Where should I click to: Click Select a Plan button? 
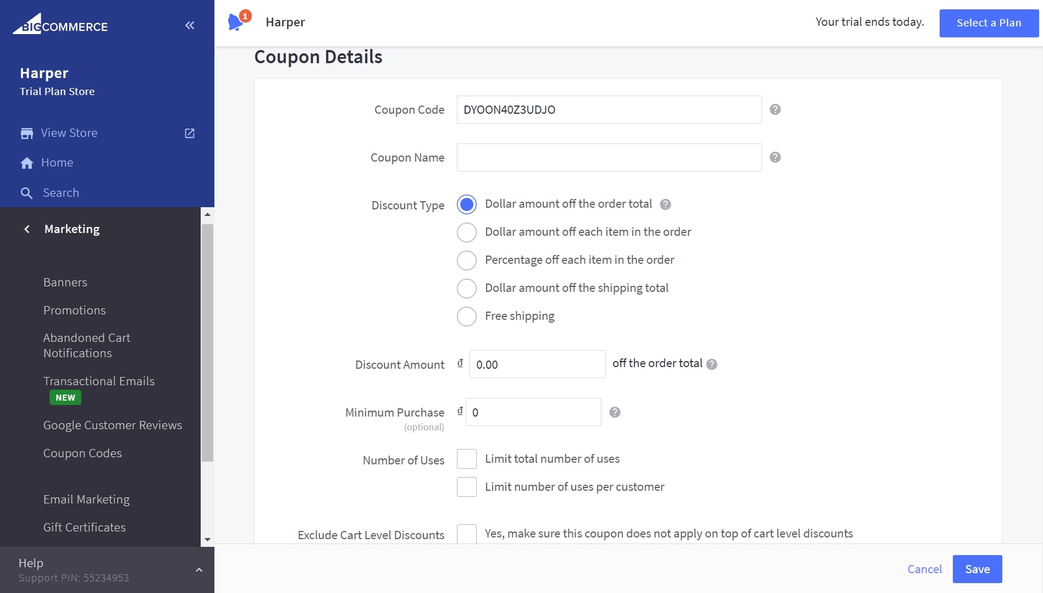[x=989, y=23]
